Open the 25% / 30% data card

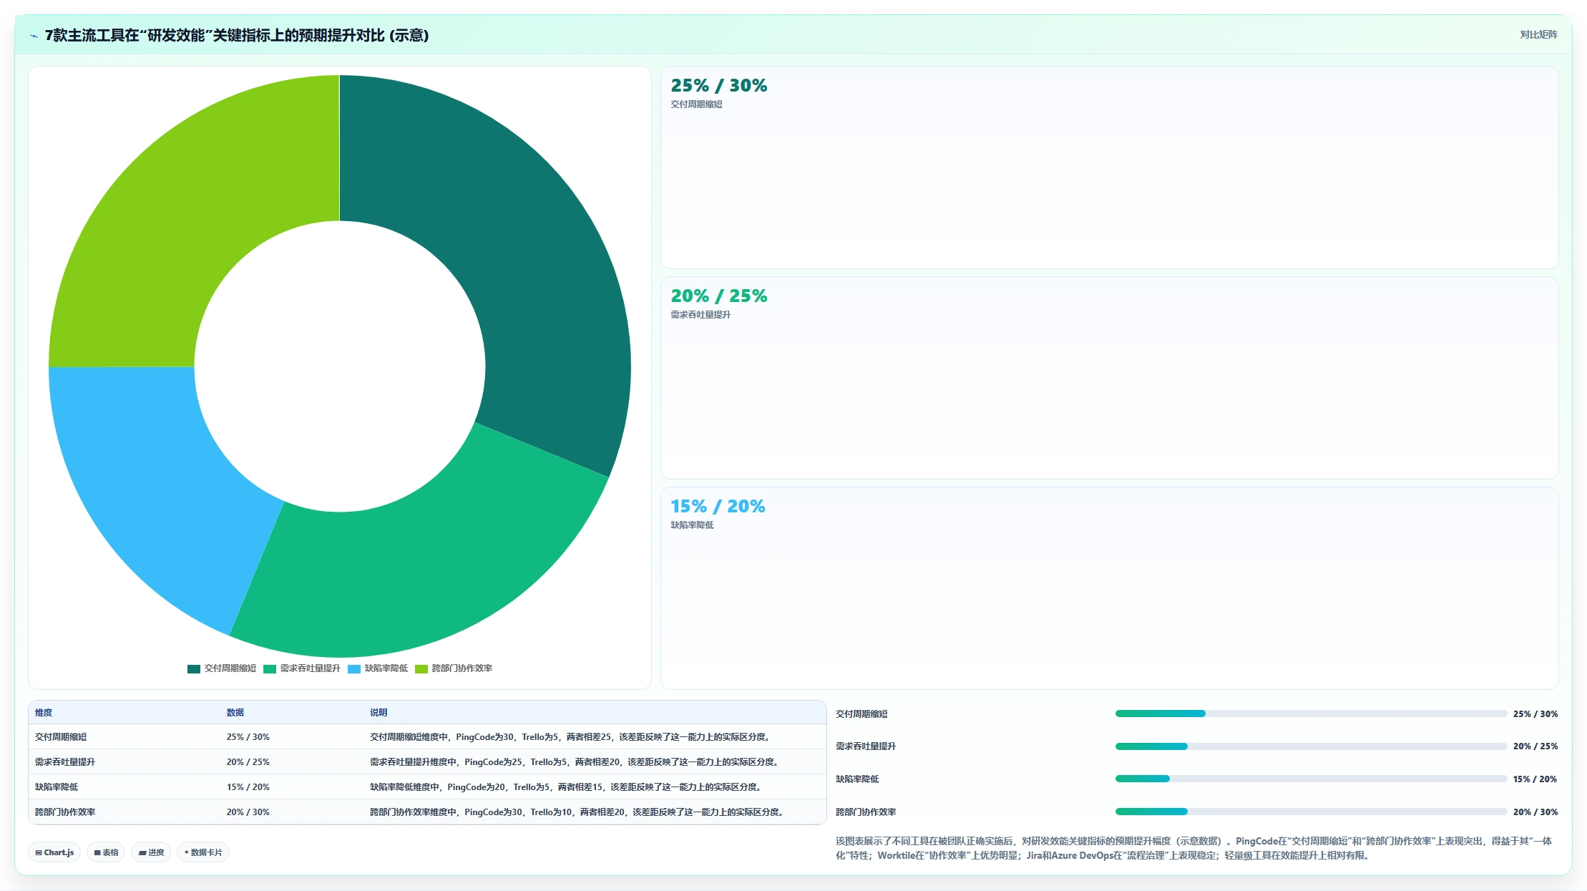pos(1109,167)
